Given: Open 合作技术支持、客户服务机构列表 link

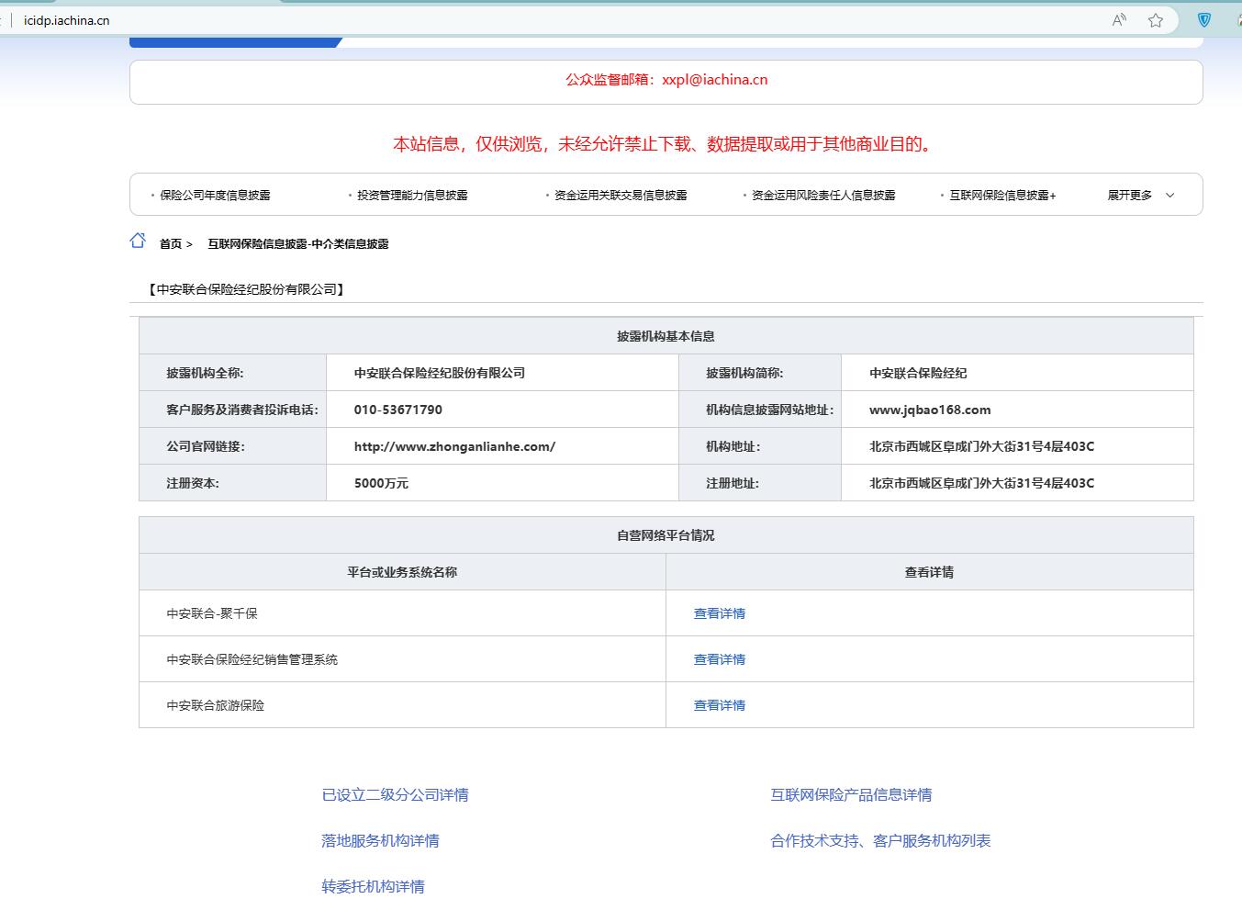Looking at the screenshot, I should pos(880,841).
